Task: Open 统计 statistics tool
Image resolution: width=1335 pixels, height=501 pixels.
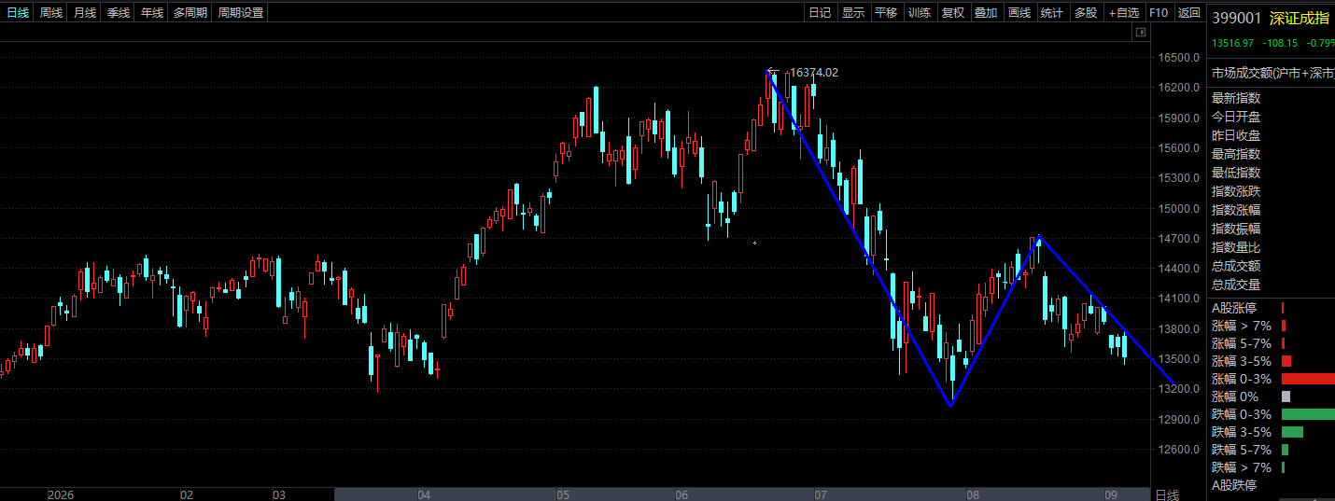Action: point(1052,12)
